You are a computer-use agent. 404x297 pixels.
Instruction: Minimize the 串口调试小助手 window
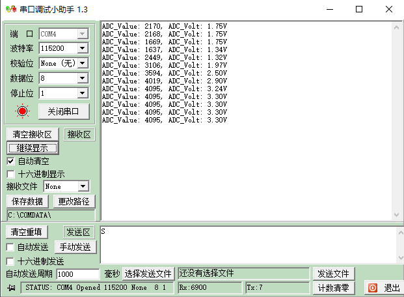click(330, 10)
